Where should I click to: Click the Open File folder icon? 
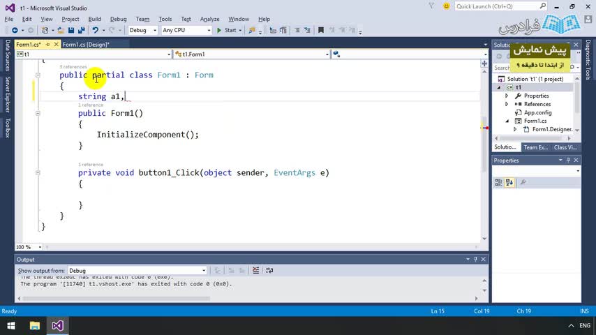(61, 30)
